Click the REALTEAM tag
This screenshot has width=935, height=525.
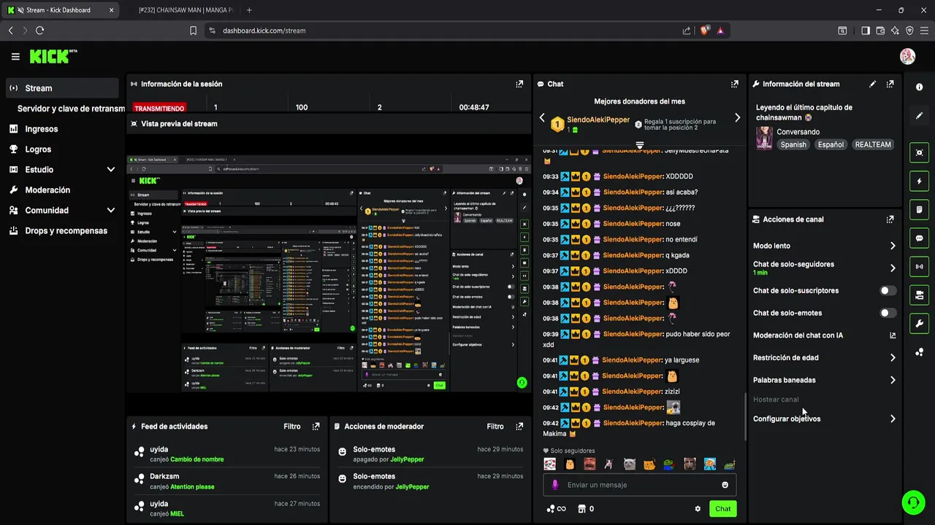pyautogui.click(x=873, y=144)
